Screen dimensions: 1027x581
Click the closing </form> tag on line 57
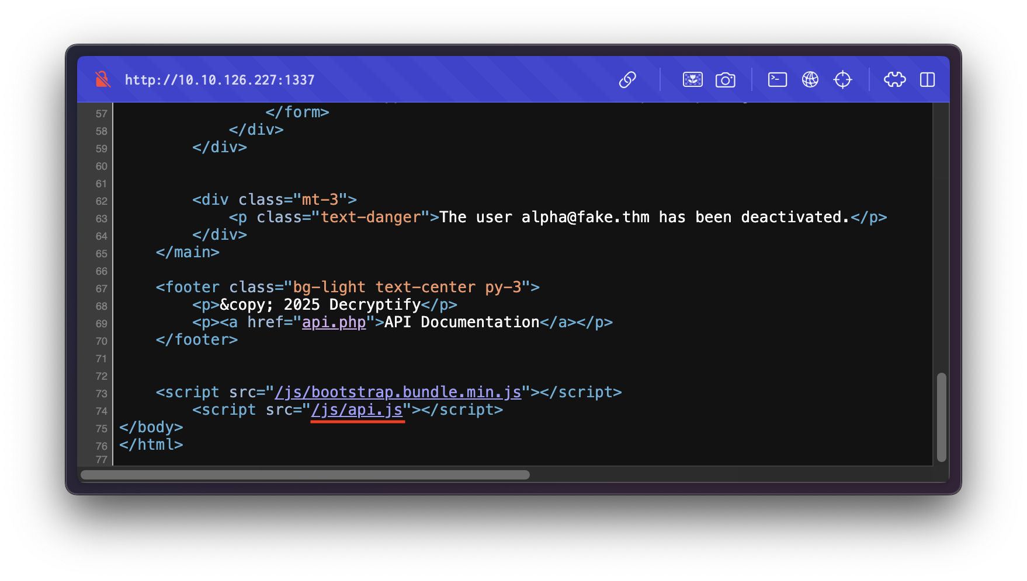pos(297,112)
